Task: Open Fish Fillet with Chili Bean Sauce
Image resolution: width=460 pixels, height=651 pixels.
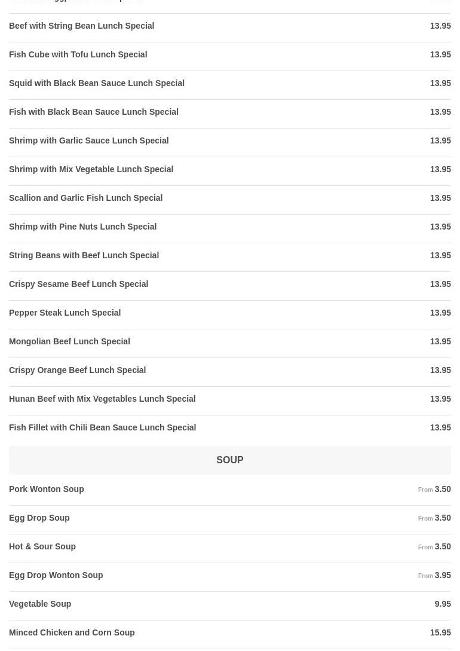Action: (x=102, y=427)
